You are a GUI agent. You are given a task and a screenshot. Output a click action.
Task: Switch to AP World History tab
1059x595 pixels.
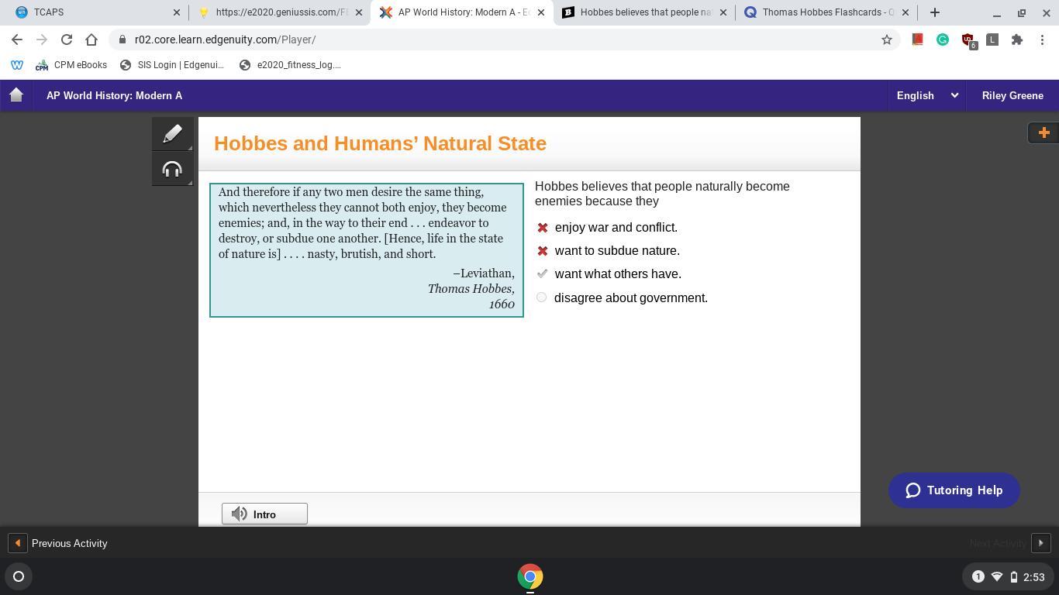(462, 12)
